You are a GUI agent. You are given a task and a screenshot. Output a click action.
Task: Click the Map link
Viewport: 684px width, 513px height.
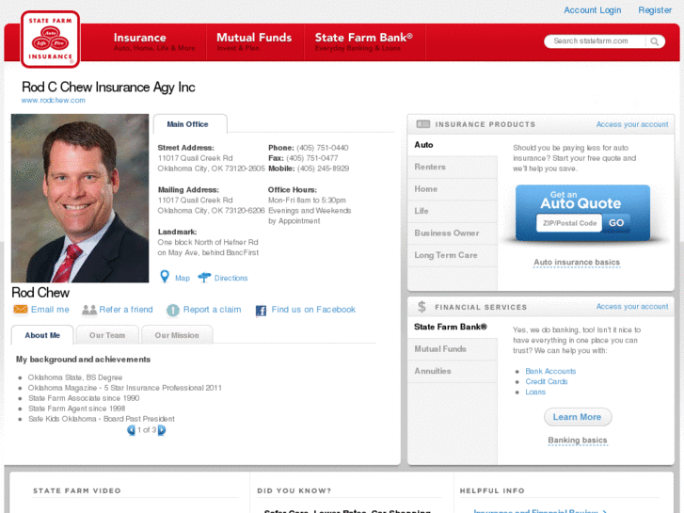click(183, 278)
